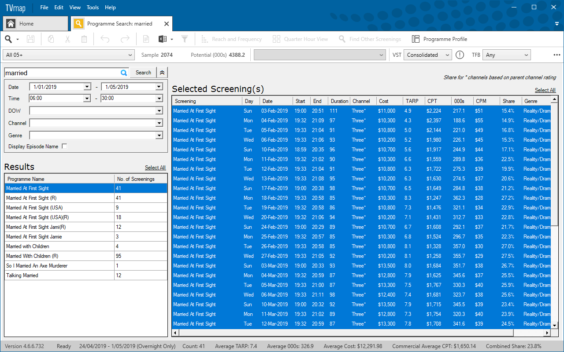This screenshot has width=564, height=352.
Task: Click the save disk toolbar icon
Action: 30,39
